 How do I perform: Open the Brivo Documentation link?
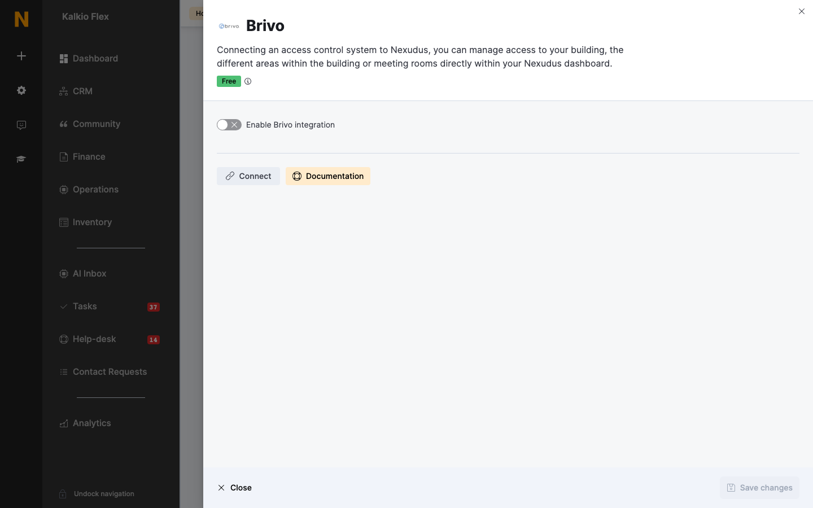(328, 176)
